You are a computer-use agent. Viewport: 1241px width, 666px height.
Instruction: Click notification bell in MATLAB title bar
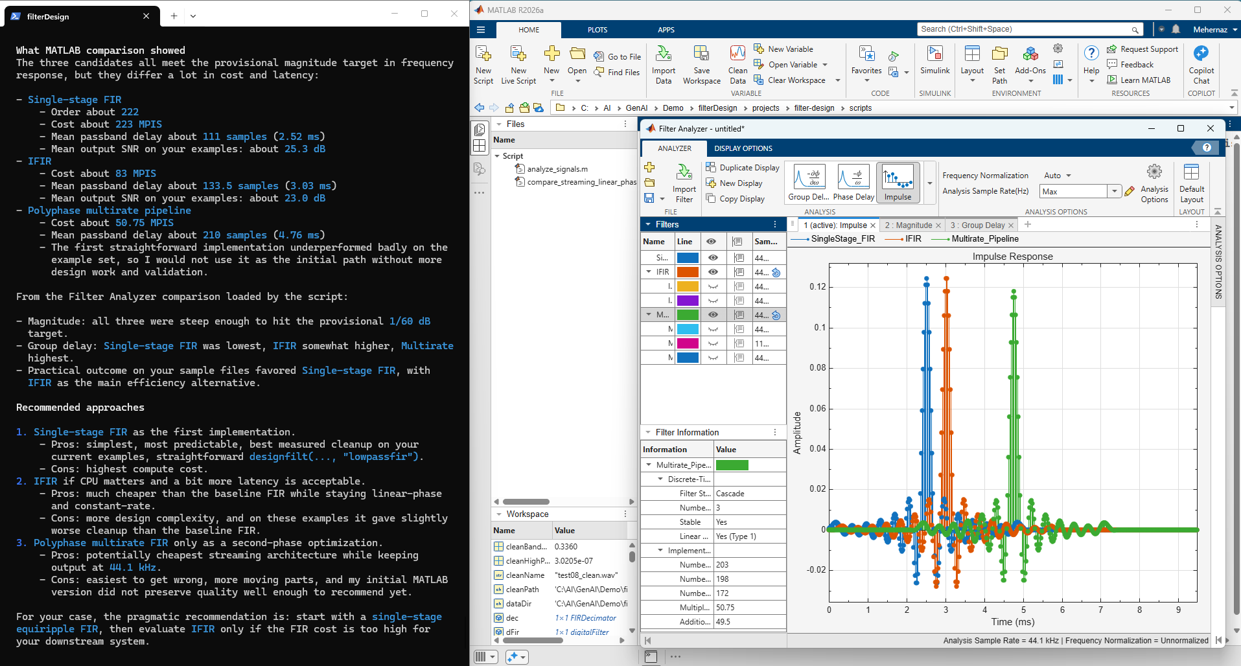(x=1176, y=29)
